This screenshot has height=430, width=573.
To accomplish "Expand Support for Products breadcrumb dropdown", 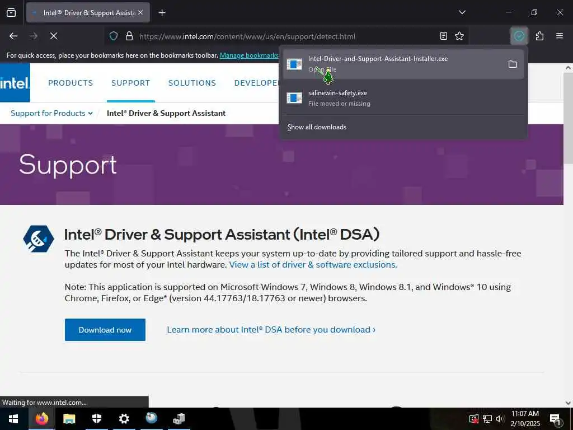I will pos(51,113).
